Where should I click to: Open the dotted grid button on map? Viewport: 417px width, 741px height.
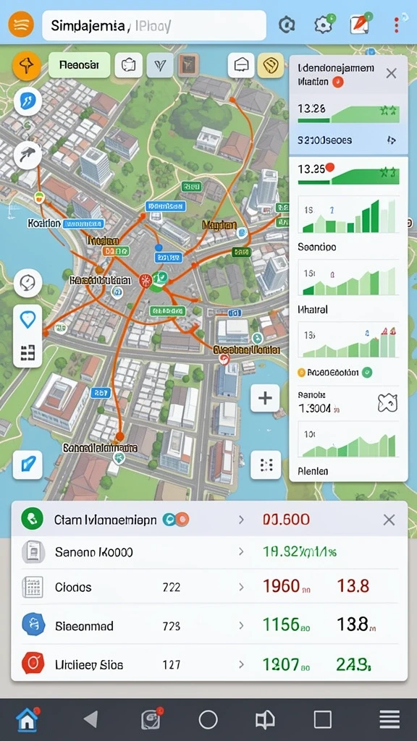pos(266,465)
